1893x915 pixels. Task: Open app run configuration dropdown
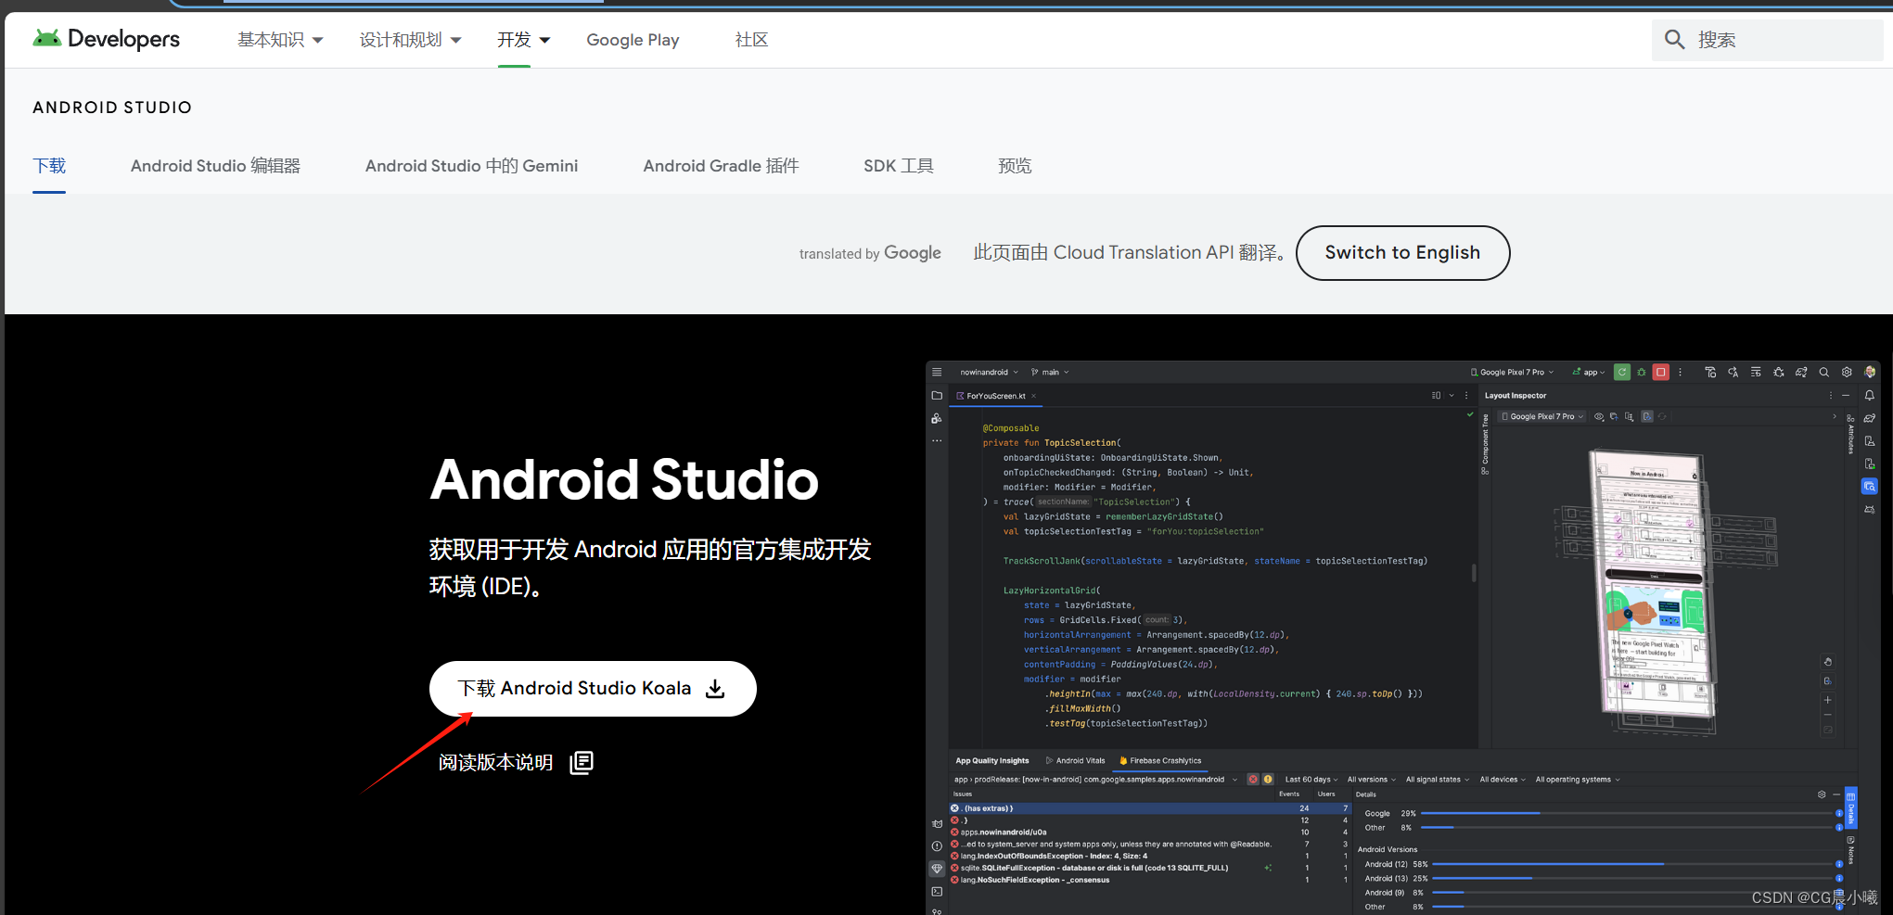click(1589, 372)
